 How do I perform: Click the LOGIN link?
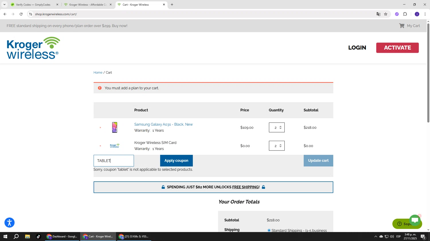coord(357,48)
